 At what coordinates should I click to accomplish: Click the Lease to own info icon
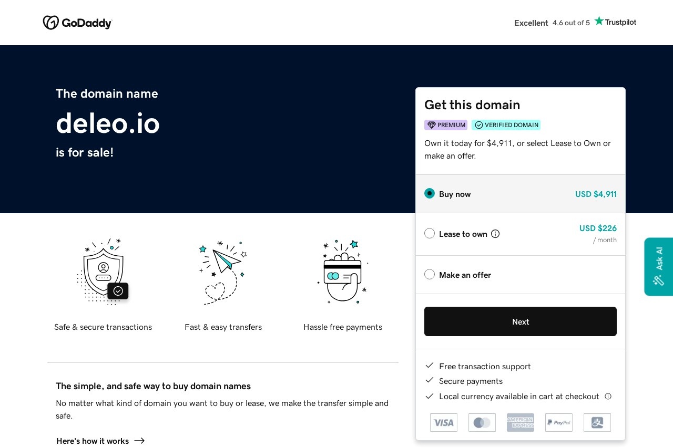[x=495, y=234]
